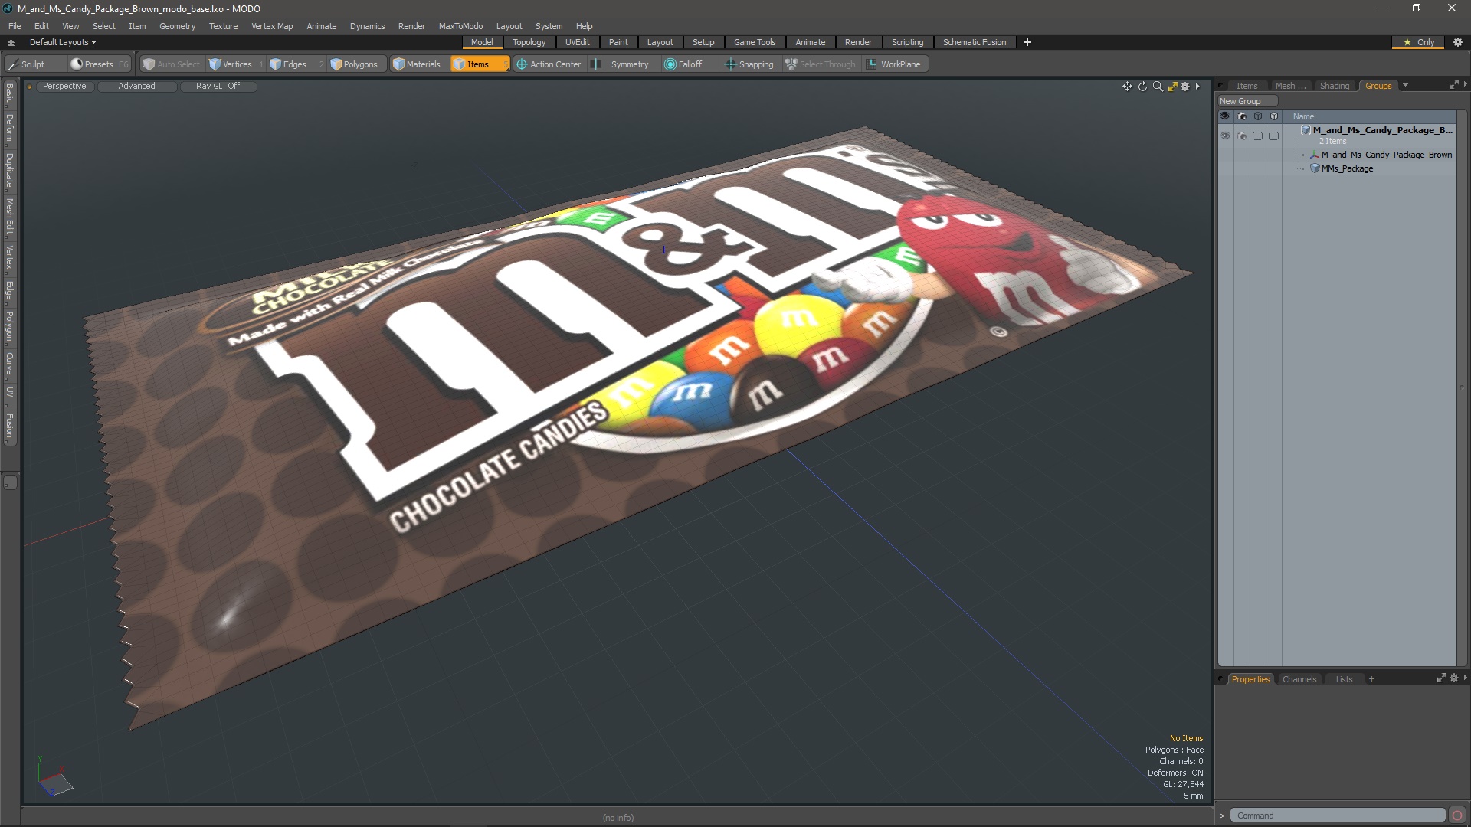Toggle render camera icon for the group row

(1241, 136)
